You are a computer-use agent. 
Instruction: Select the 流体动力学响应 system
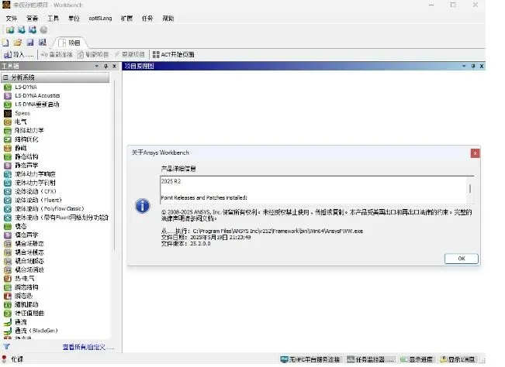pyautogui.click(x=29, y=174)
